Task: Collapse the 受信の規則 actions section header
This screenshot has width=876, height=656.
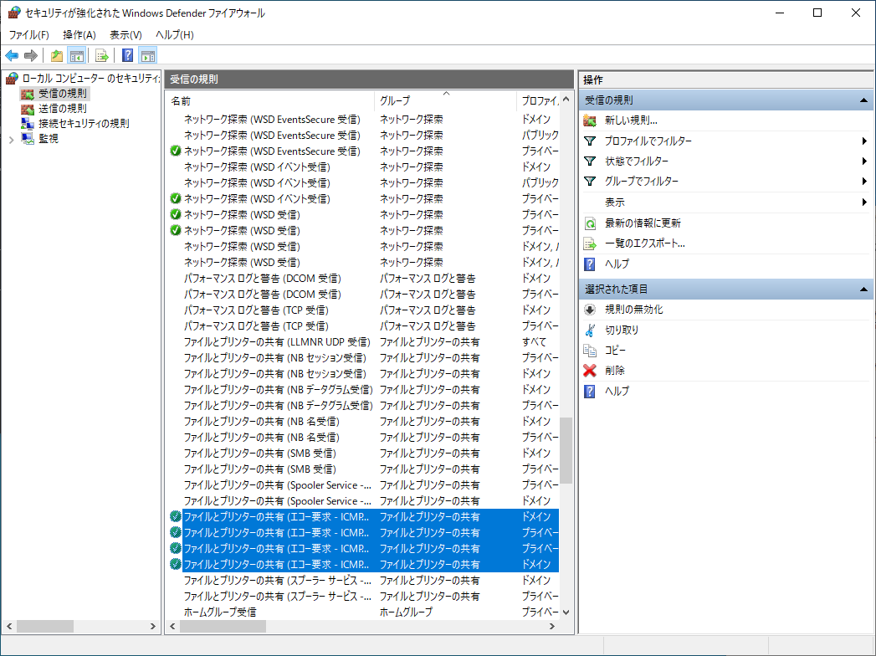Action: click(x=726, y=100)
